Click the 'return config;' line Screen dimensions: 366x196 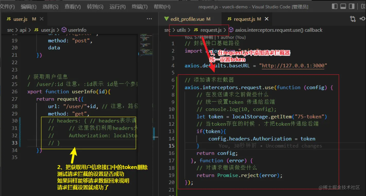coord(217,153)
